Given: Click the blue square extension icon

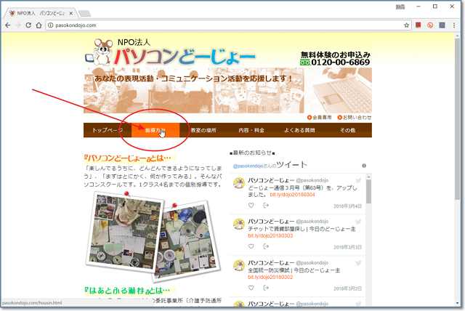Looking at the screenshot, I should pos(442,25).
